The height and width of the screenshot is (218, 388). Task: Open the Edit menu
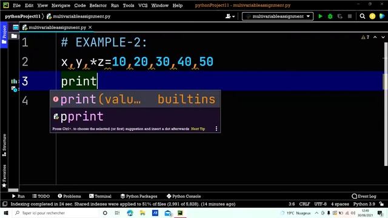(x=29, y=5)
